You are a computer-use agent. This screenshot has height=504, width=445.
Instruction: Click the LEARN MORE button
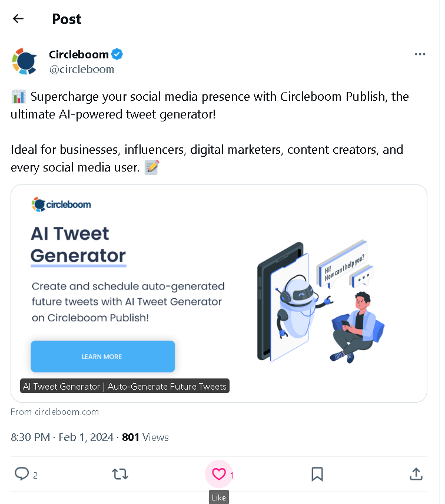coord(102,356)
